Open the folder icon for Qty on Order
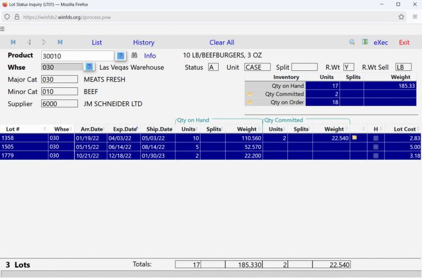Viewport: 422px width, 278px height. [x=250, y=102]
